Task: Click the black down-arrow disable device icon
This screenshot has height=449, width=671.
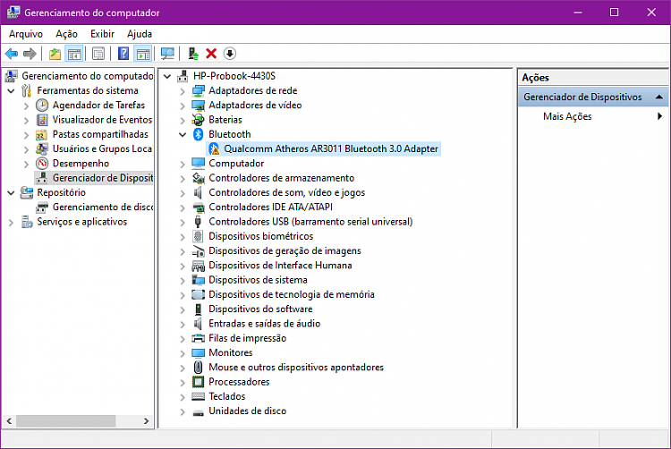Action: point(230,54)
